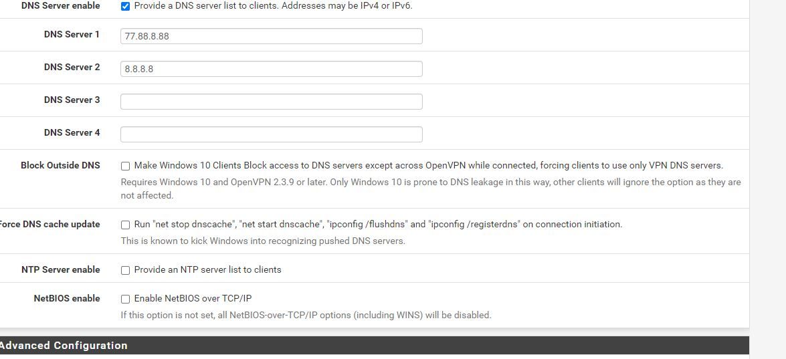Click the Advanced Configuration section header
This screenshot has width=786, height=359.
tap(64, 346)
